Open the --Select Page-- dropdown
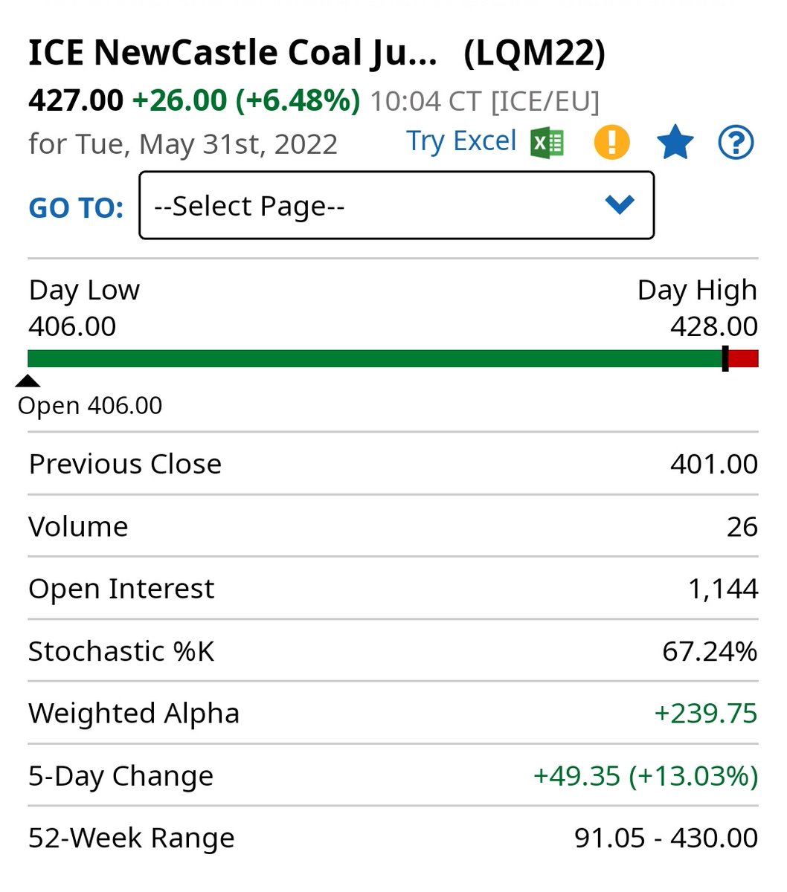This screenshot has height=892, width=787. [396, 206]
